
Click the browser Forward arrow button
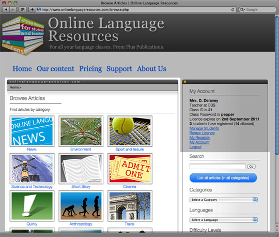(x=13, y=9)
